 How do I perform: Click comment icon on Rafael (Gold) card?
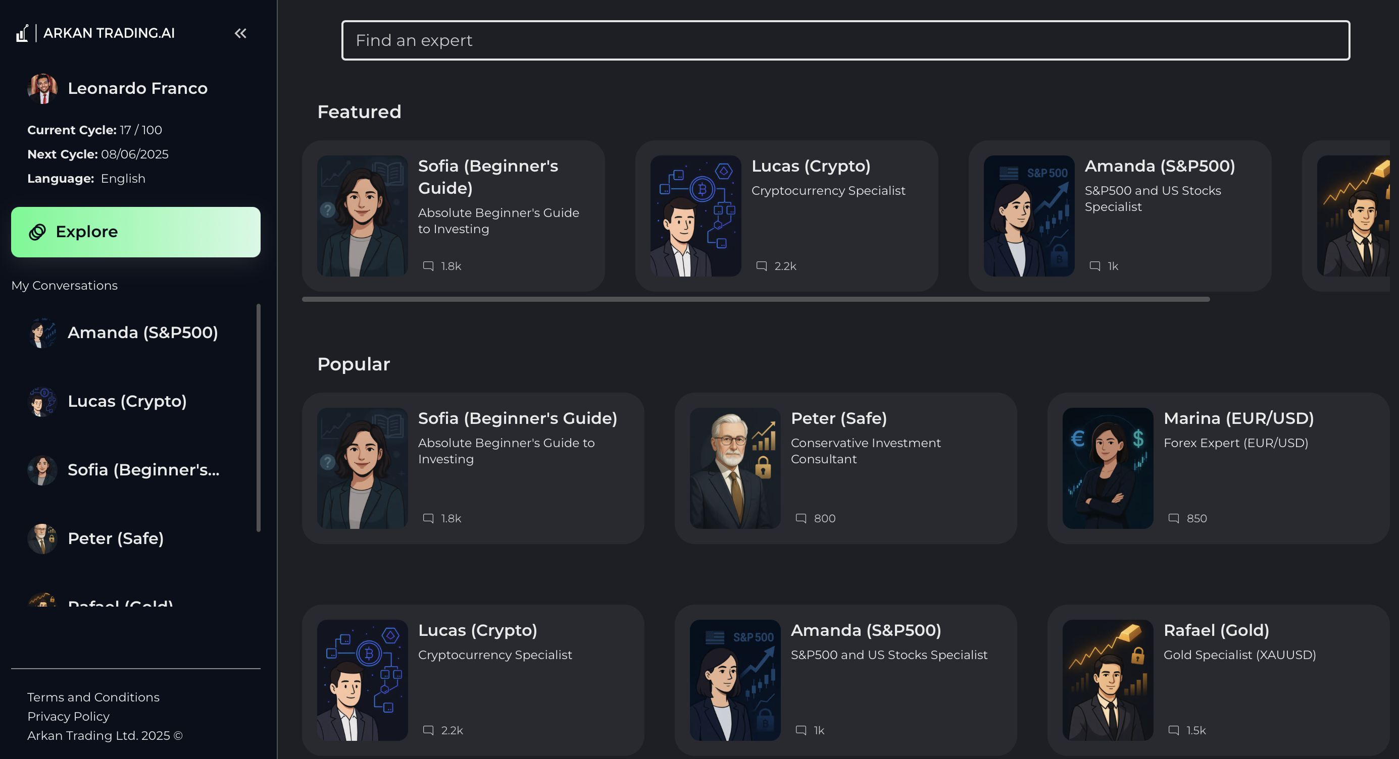tap(1173, 730)
